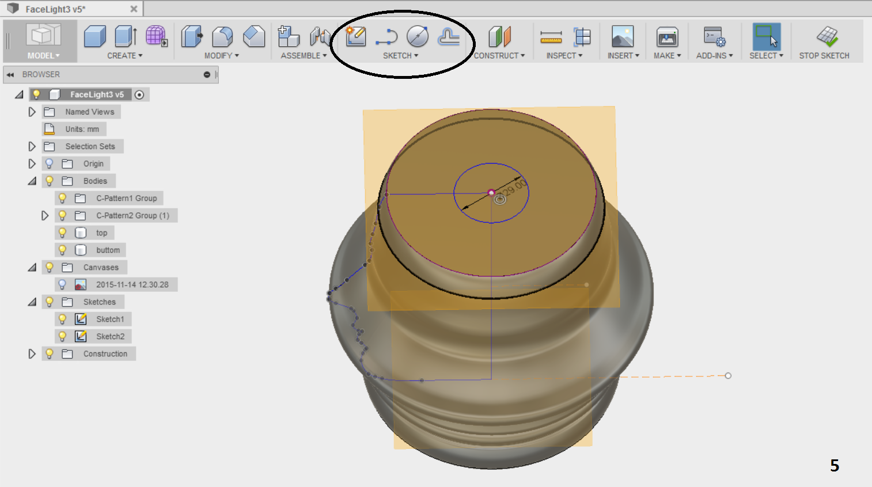Toggle visibility bulb of C-Pattern1 Group
The height and width of the screenshot is (487, 872).
pos(62,198)
